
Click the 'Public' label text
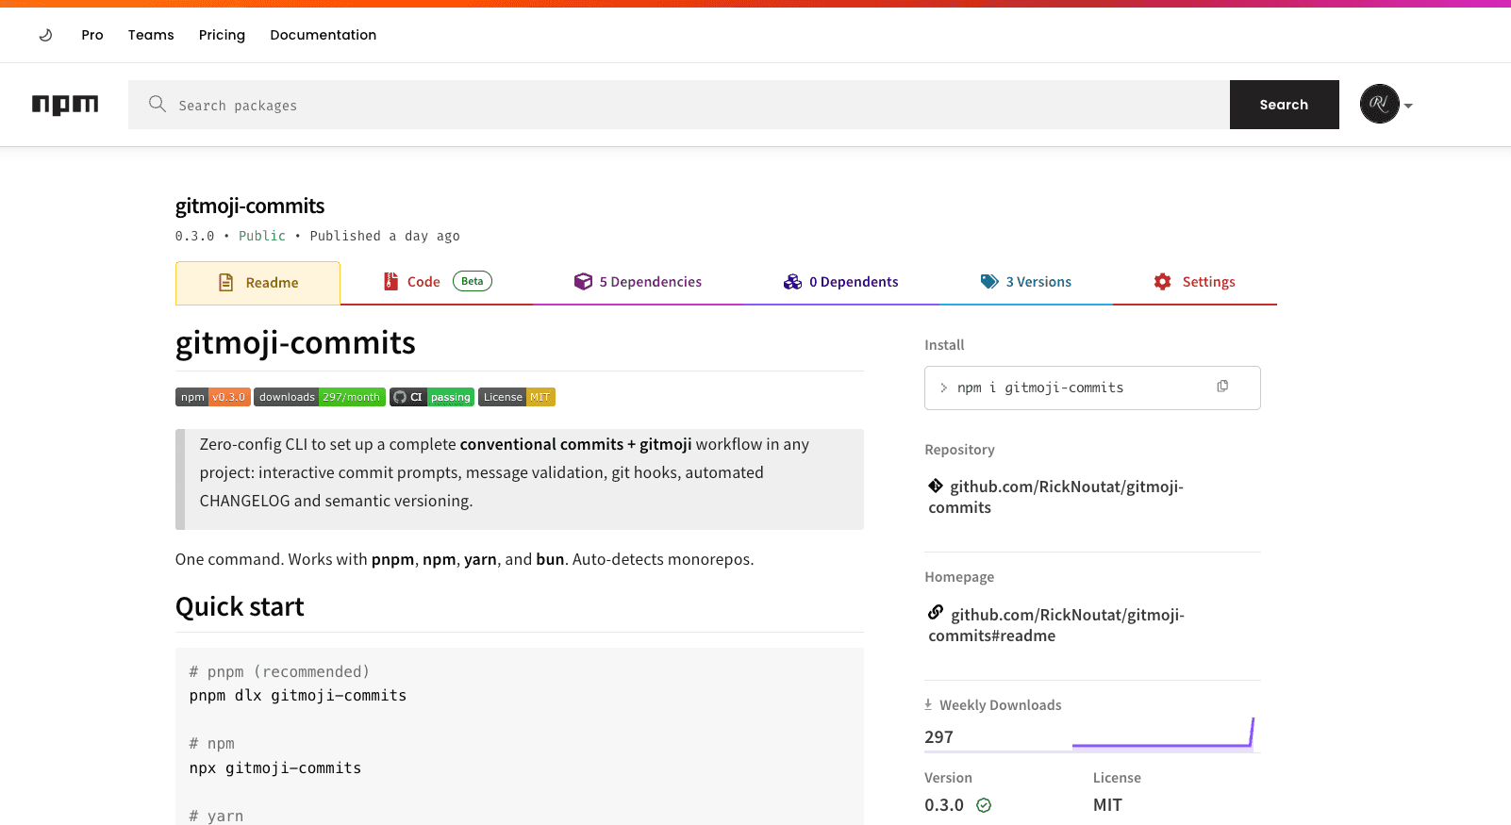coord(262,236)
